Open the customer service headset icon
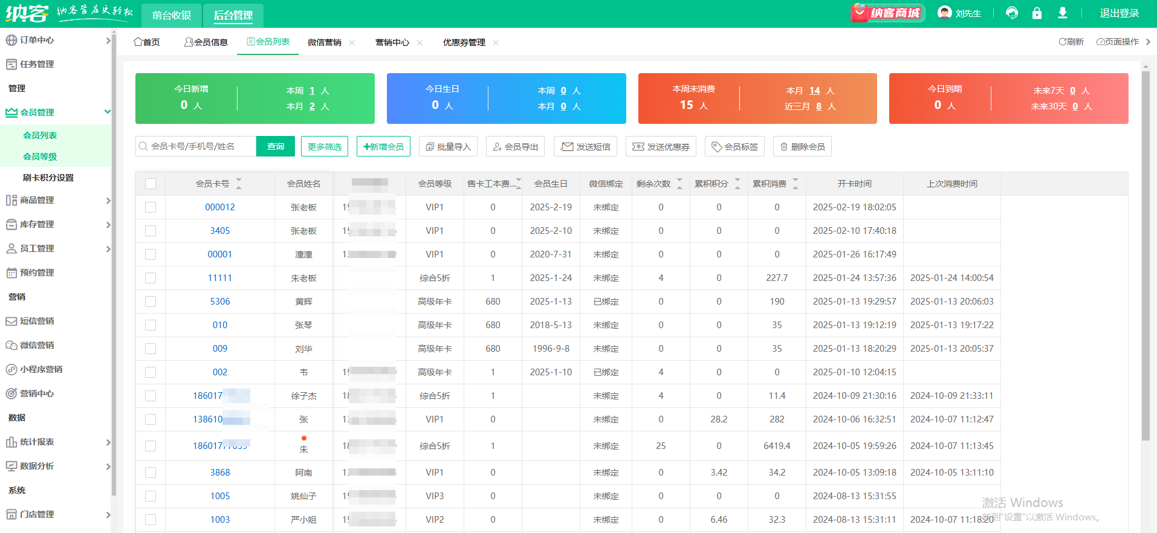Viewport: 1157px width, 533px height. (x=1012, y=13)
